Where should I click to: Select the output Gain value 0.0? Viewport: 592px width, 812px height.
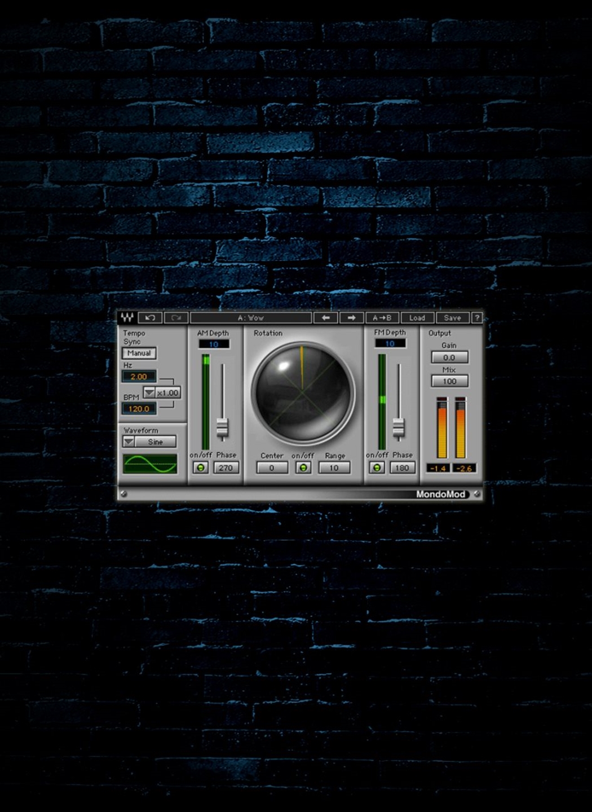449,357
